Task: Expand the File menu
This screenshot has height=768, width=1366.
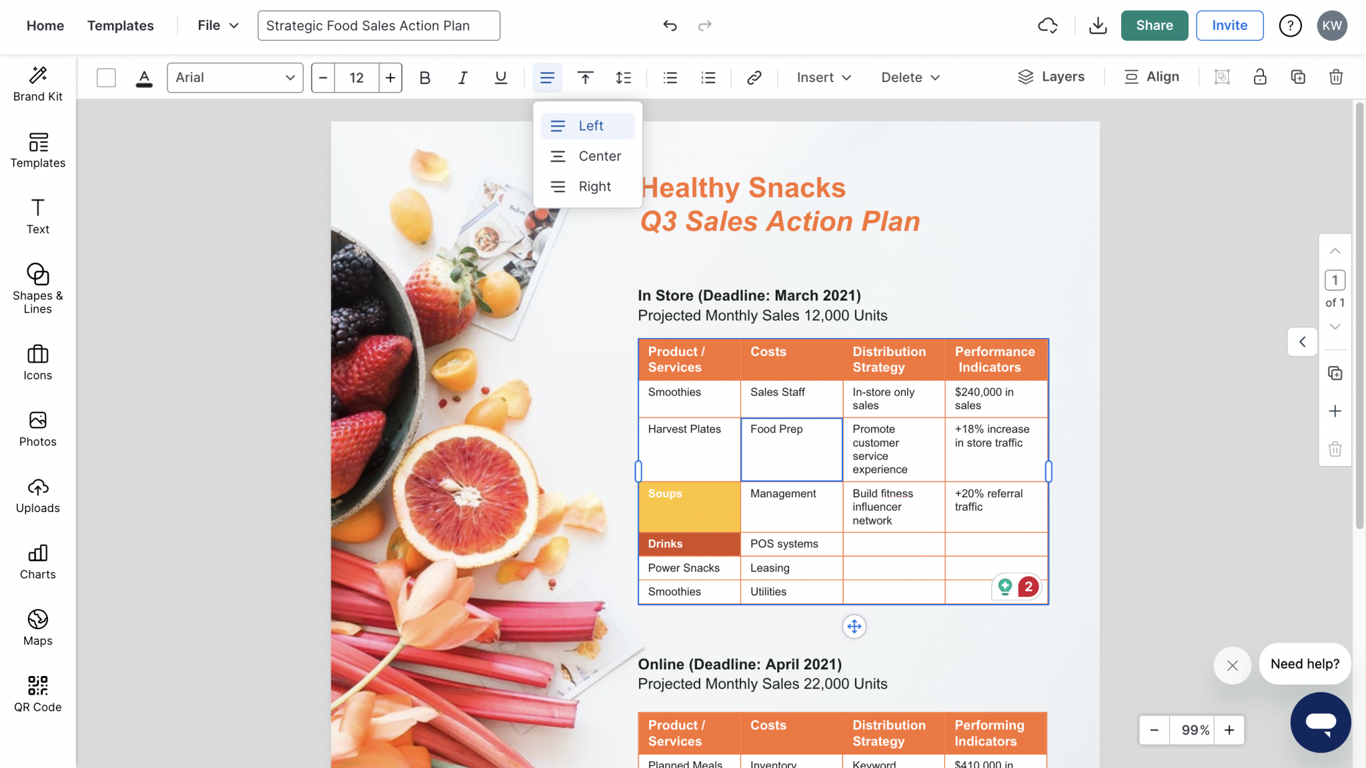Action: tap(217, 25)
